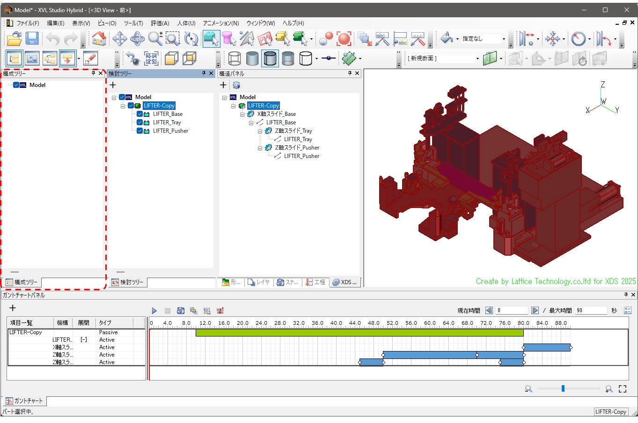638x423 pixels.
Task: Switch to the レイヤ tab
Action: [259, 282]
